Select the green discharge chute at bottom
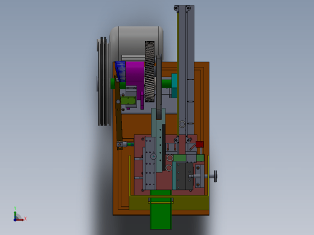The image size is (314, 235). coord(161,210)
